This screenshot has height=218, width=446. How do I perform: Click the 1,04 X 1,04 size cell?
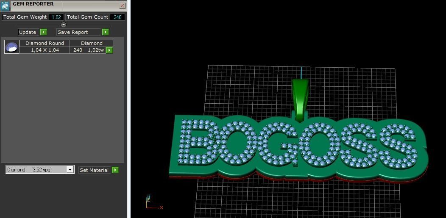tap(45, 50)
